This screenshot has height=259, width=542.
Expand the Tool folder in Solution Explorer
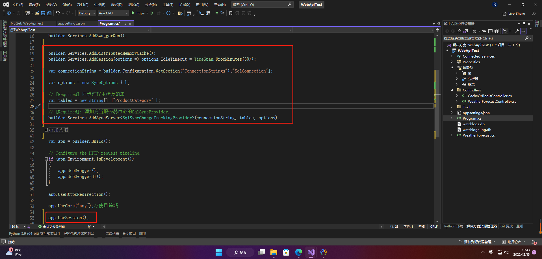452,107
